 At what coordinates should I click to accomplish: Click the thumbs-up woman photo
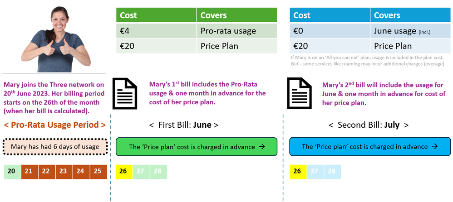tap(56, 39)
